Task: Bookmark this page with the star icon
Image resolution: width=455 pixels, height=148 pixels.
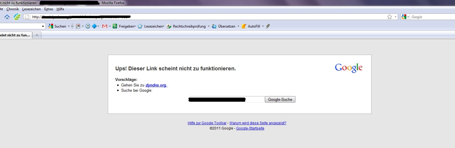Action: [x=390, y=17]
